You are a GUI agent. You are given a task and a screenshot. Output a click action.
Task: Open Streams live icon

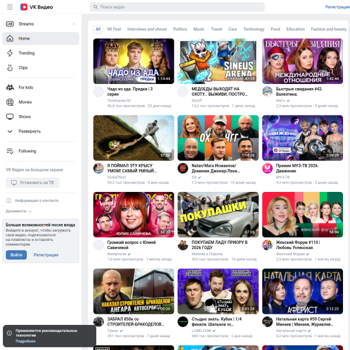[10, 24]
